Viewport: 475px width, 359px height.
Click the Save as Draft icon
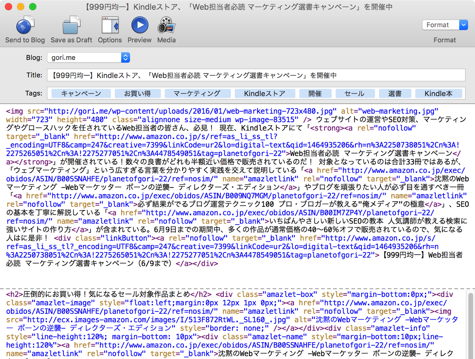[71, 25]
